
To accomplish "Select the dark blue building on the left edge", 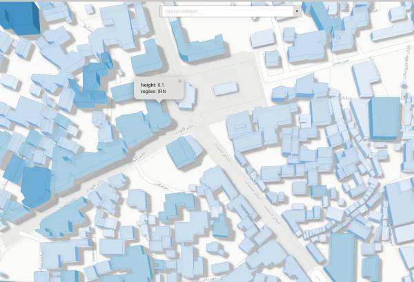I will [x=36, y=185].
